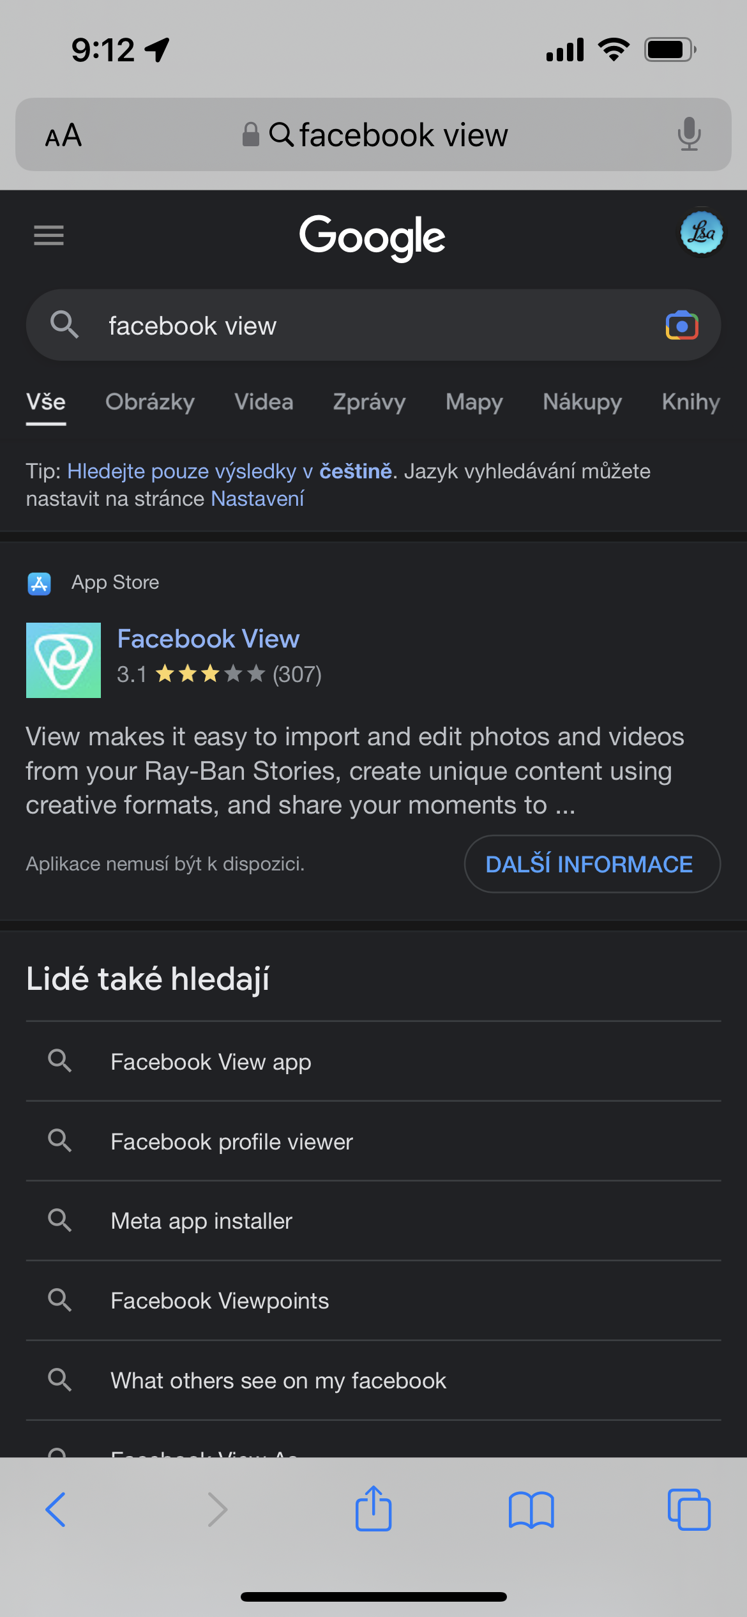Show all open Safari tabs
The width and height of the screenshot is (747, 1617).
pos(688,1510)
